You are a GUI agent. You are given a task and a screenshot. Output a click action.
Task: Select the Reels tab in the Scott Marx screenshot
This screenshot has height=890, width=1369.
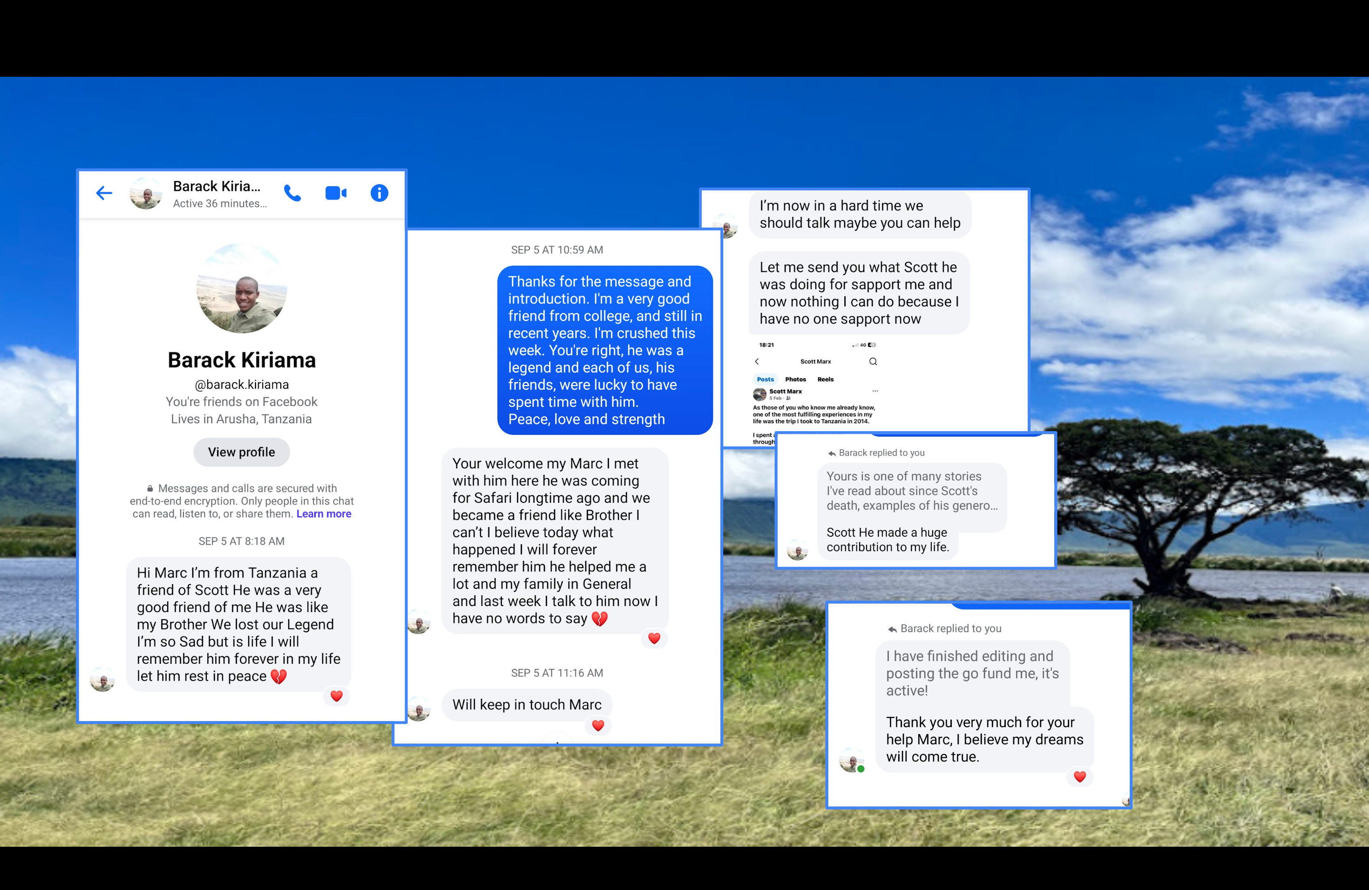coord(826,379)
